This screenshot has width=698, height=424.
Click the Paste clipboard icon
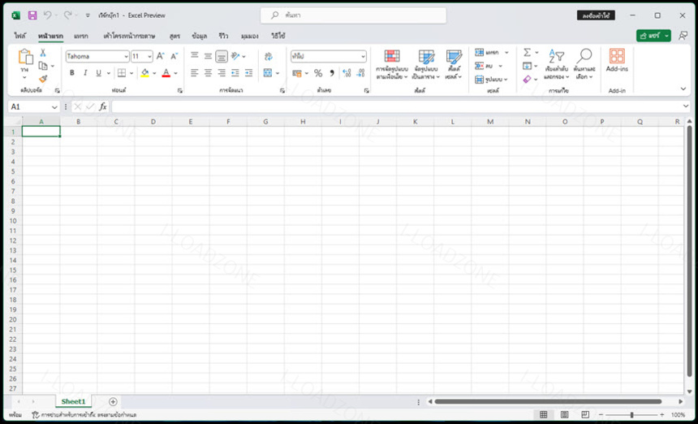pyautogui.click(x=25, y=57)
